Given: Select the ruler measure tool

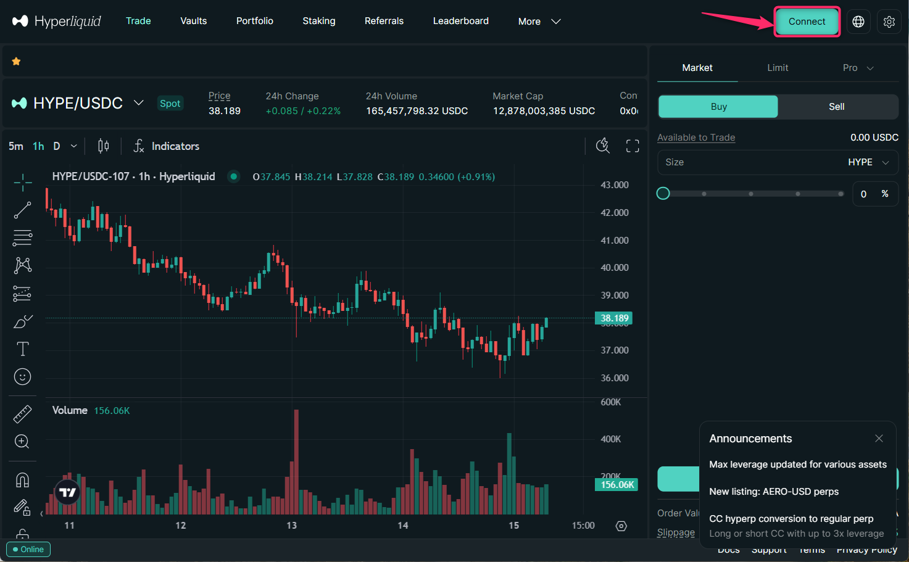Looking at the screenshot, I should pyautogui.click(x=23, y=414).
